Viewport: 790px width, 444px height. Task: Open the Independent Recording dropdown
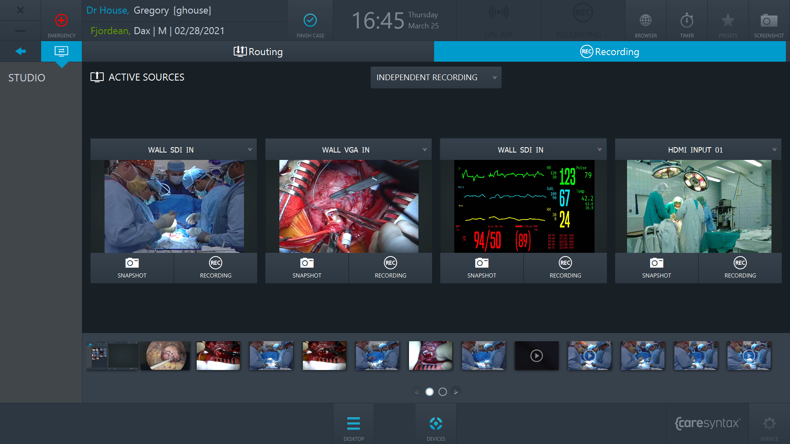pos(436,77)
